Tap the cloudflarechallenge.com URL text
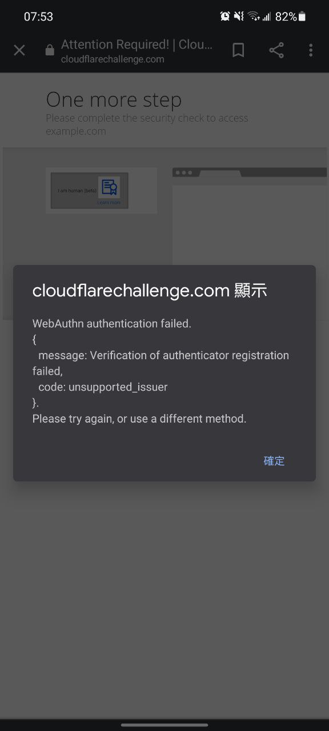 (x=113, y=59)
